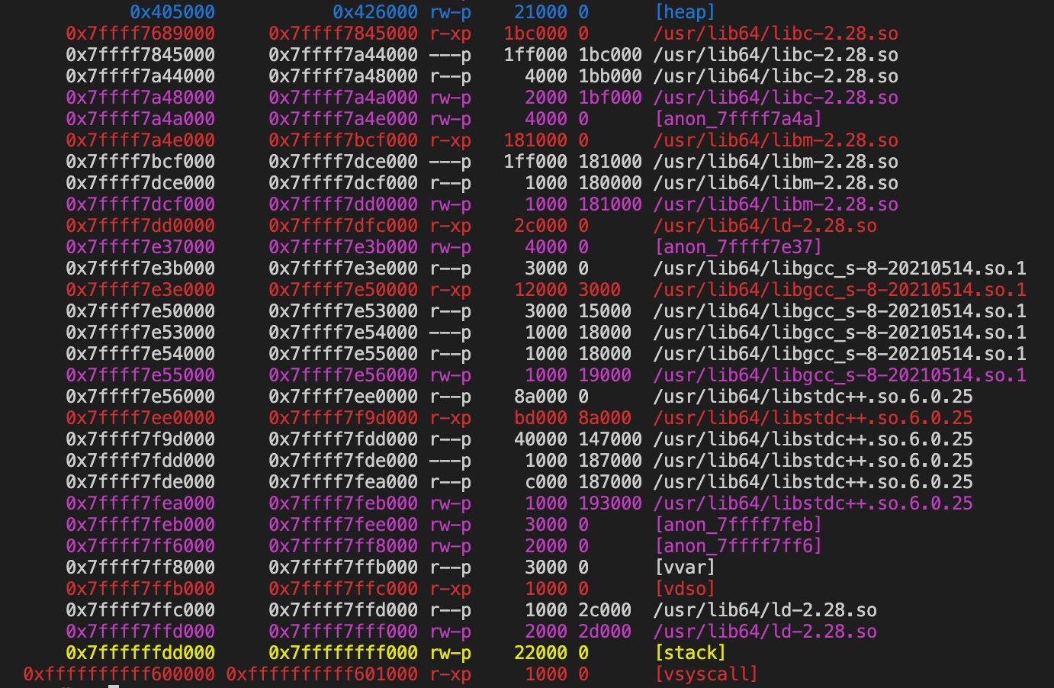Click the [anon_7ffff7e37] label
The width and height of the screenshot is (1054, 688).
pos(738,247)
